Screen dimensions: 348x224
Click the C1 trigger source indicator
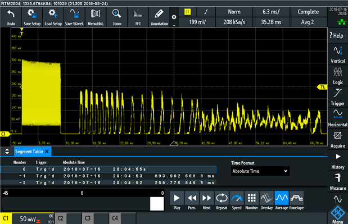(188, 12)
